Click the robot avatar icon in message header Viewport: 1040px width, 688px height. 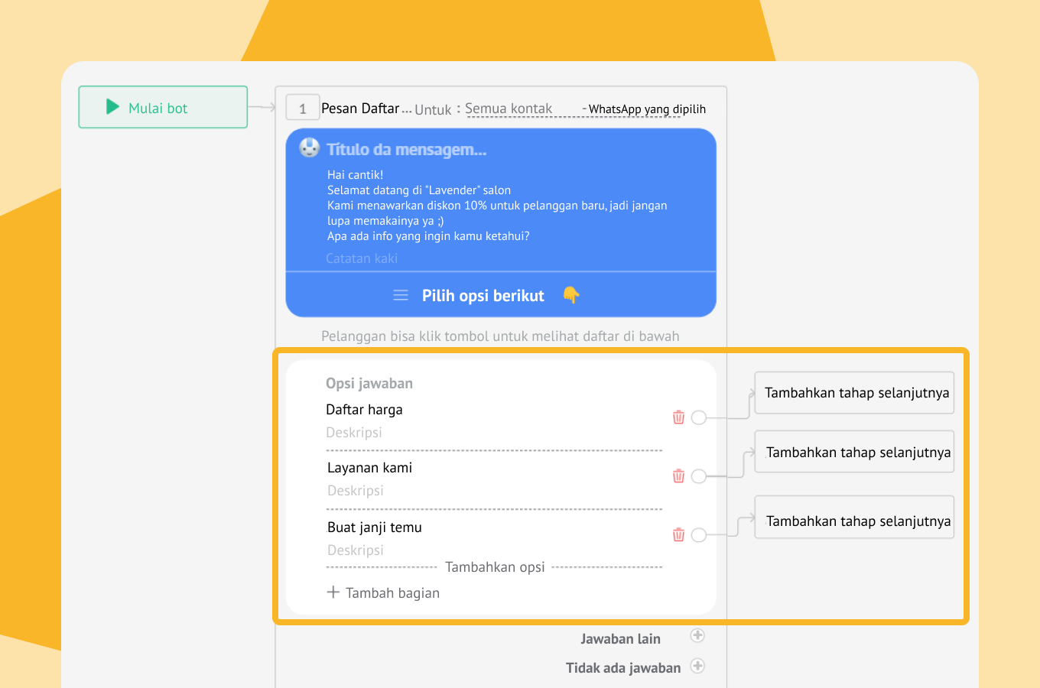[x=309, y=148]
